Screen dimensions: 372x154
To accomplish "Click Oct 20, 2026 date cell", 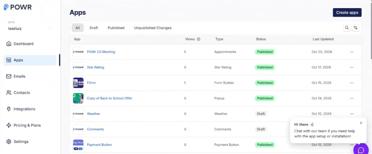I will click(322, 52).
